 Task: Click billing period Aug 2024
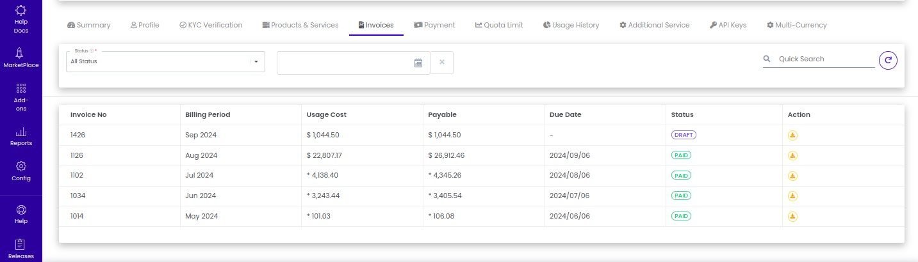(202, 155)
